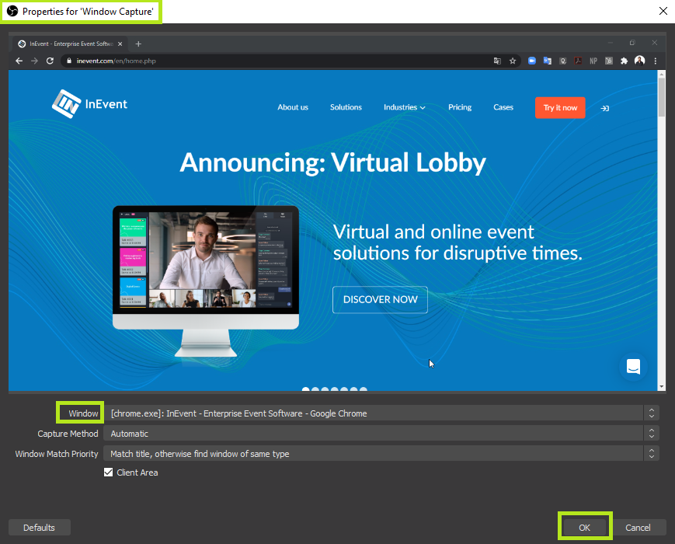The image size is (675, 544).
Task: Click the scrollbar down arrow in preview
Action: point(662,387)
